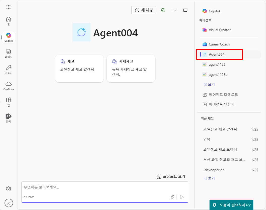
Task: Click 더 보기 under agents list
Action: click(209, 84)
